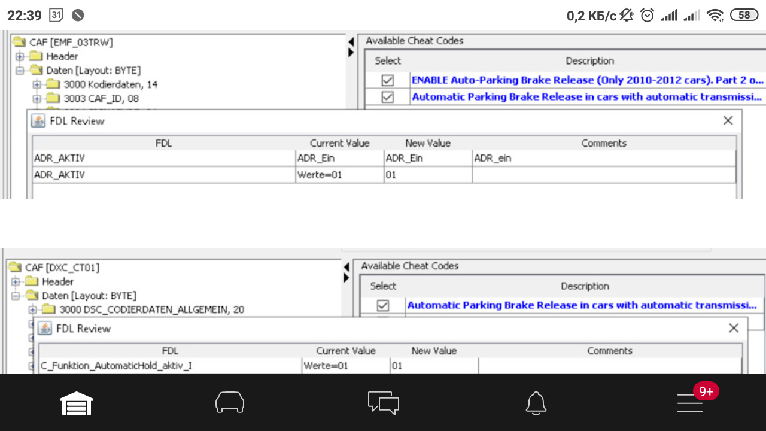Image resolution: width=766 pixels, height=431 pixels.
Task: Open the garage home icon in bottom bar
Action: 77,403
